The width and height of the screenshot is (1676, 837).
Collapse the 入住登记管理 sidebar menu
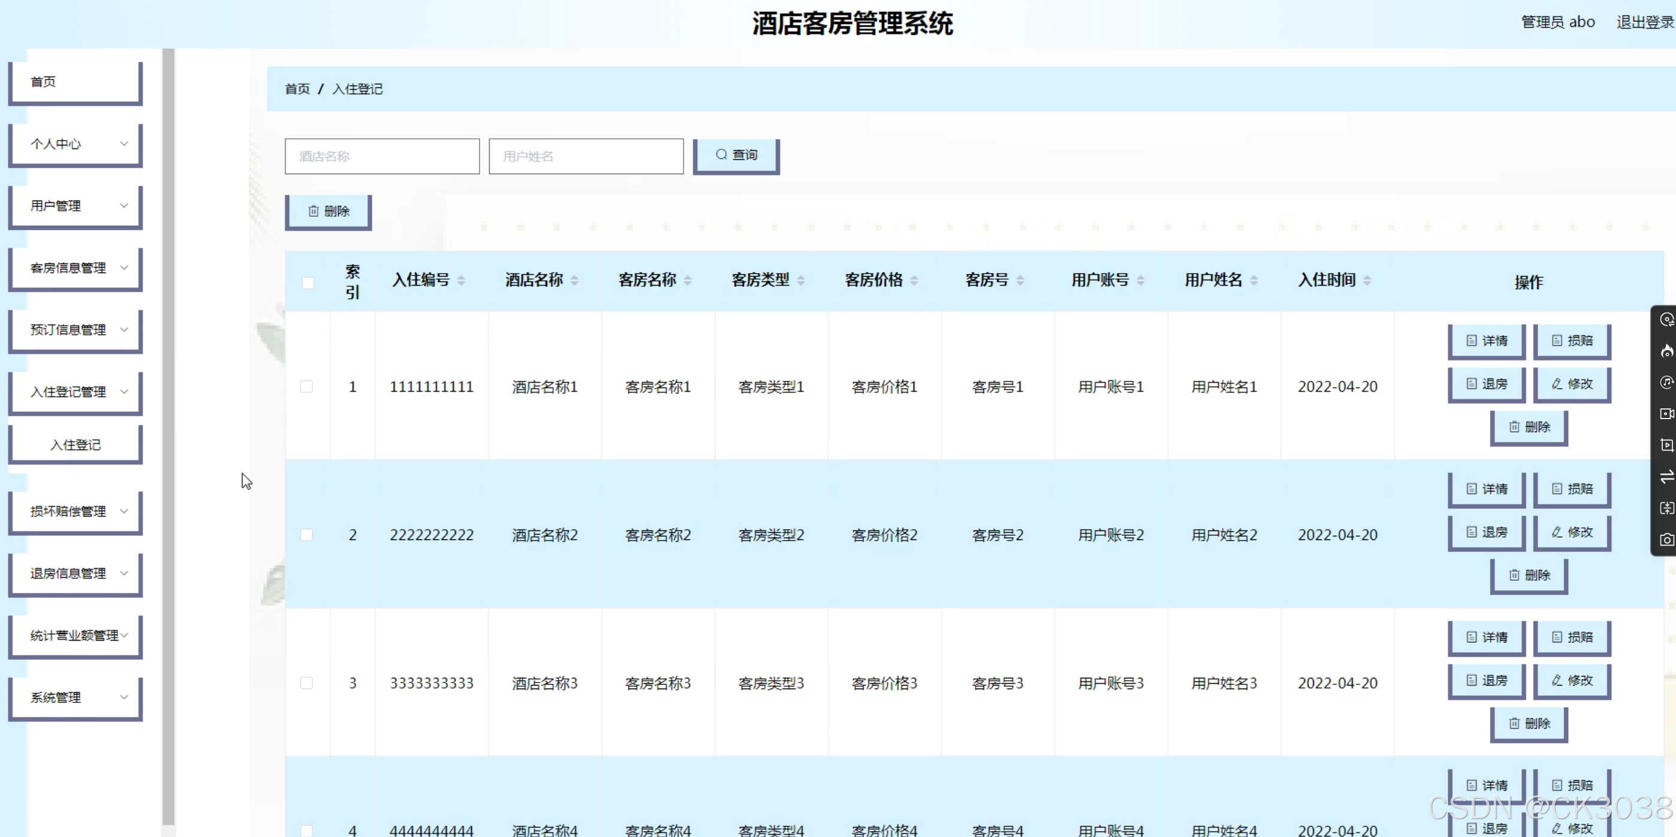[75, 392]
